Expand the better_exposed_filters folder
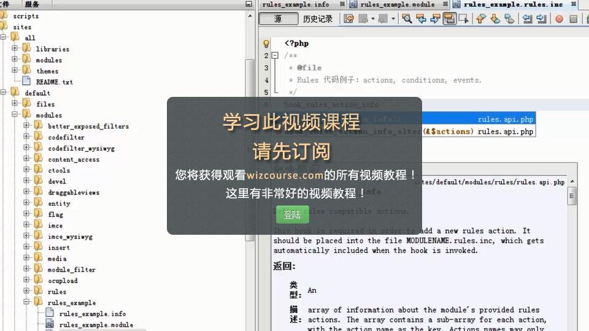Viewport: 589px width, 331px height. [26, 125]
